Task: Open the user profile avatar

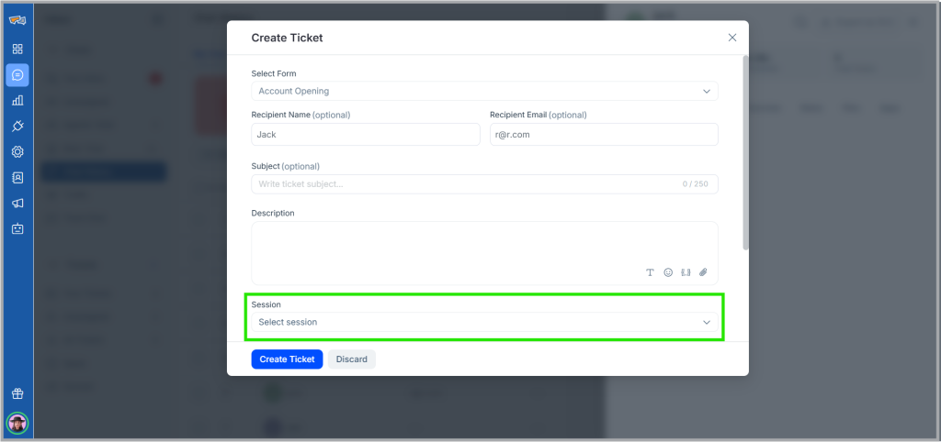Action: (x=17, y=423)
